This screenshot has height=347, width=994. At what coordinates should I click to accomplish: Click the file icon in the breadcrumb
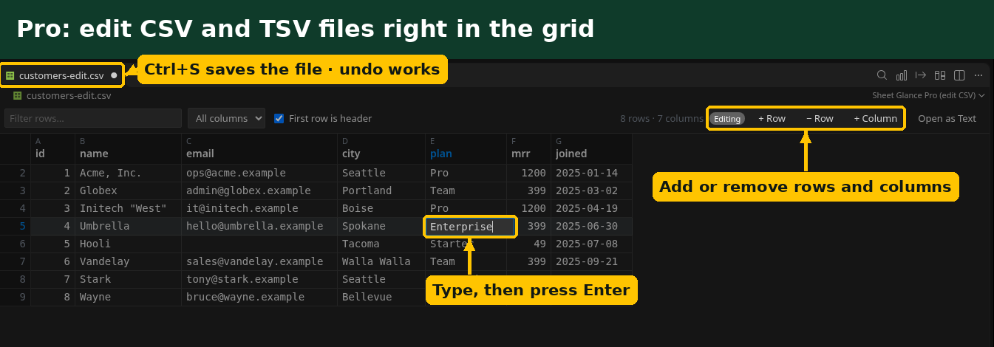click(x=18, y=95)
